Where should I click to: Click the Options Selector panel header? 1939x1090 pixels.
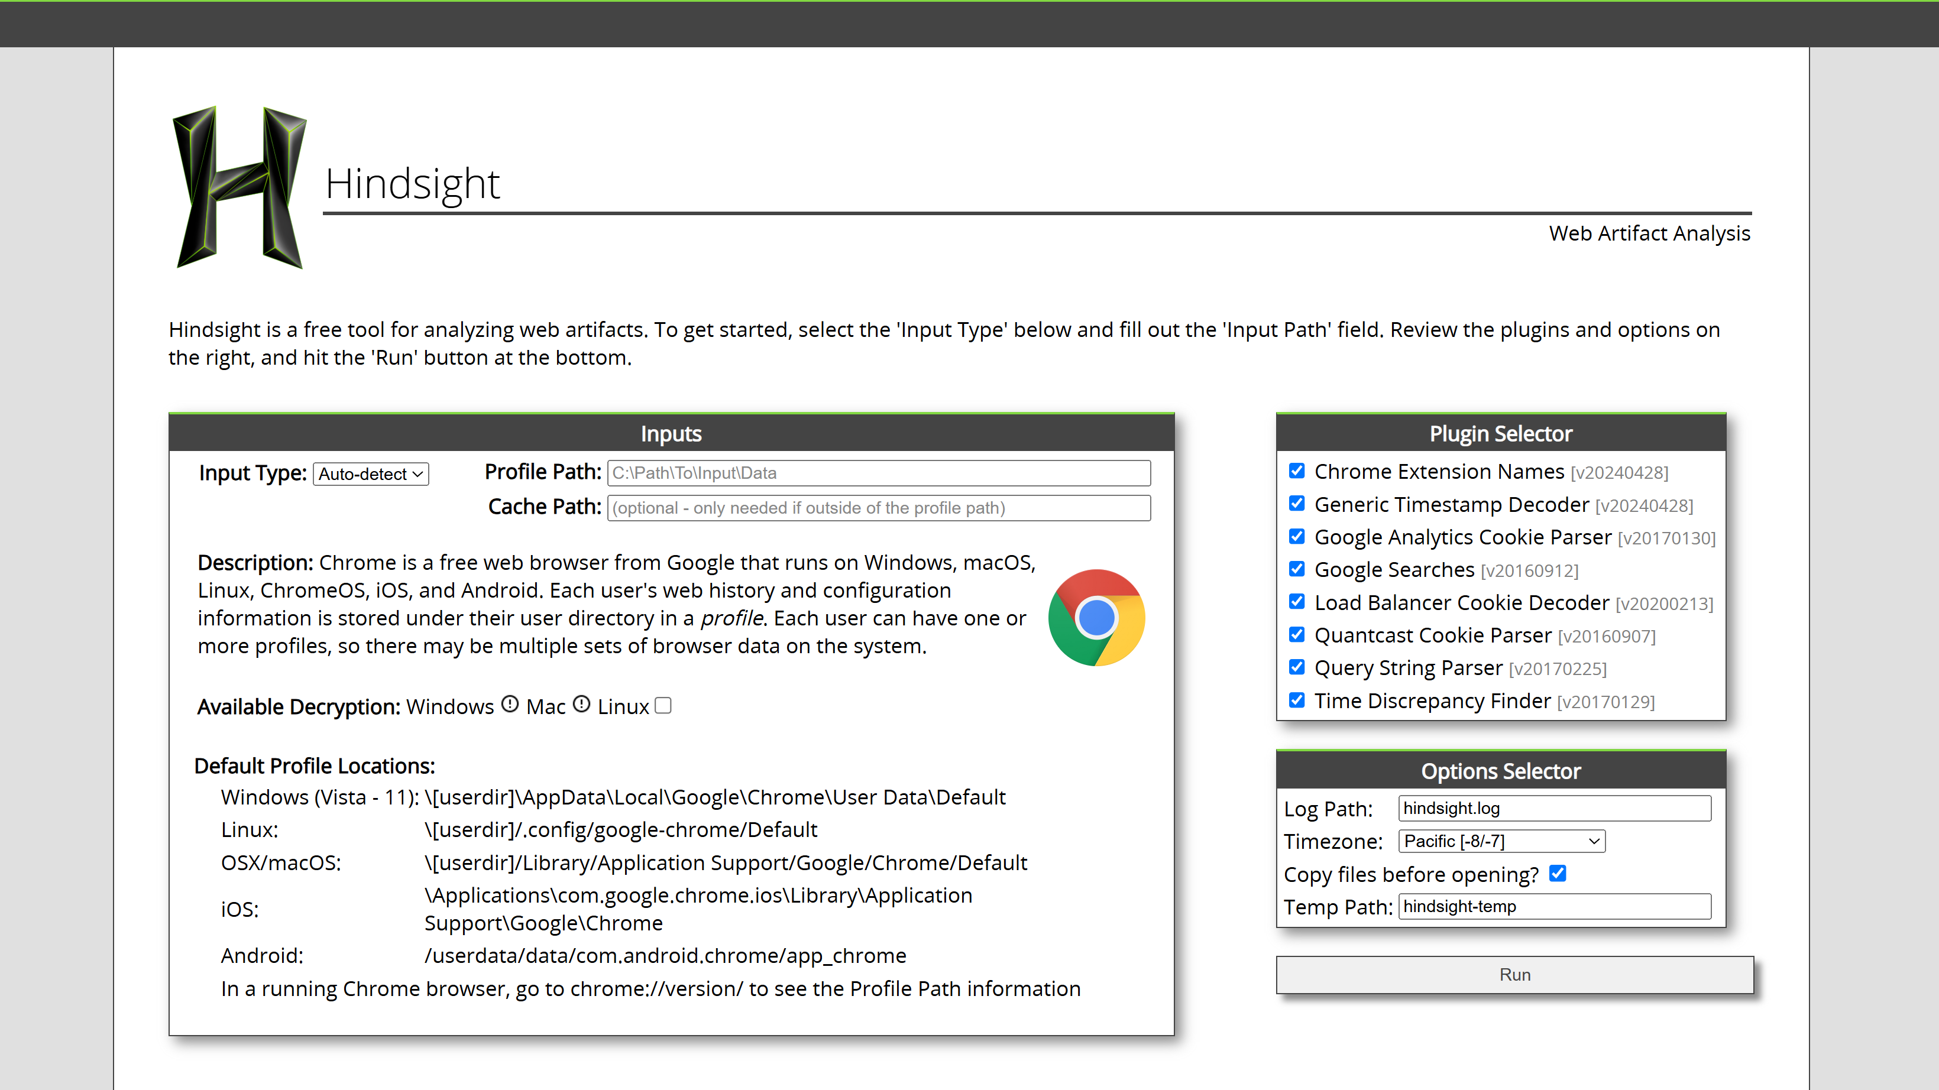coord(1501,771)
